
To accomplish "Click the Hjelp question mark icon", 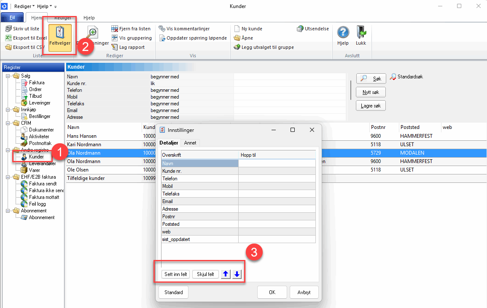I will 343,33.
